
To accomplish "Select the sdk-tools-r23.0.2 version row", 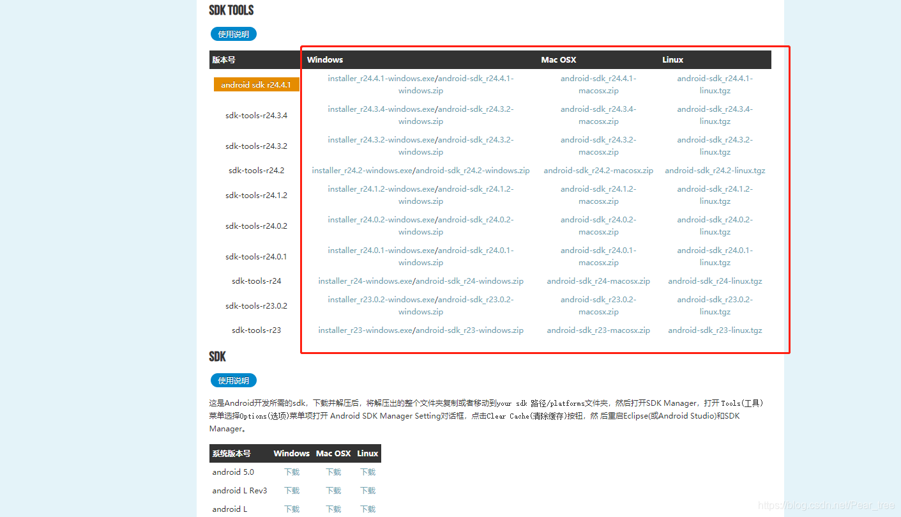I will [x=257, y=305].
